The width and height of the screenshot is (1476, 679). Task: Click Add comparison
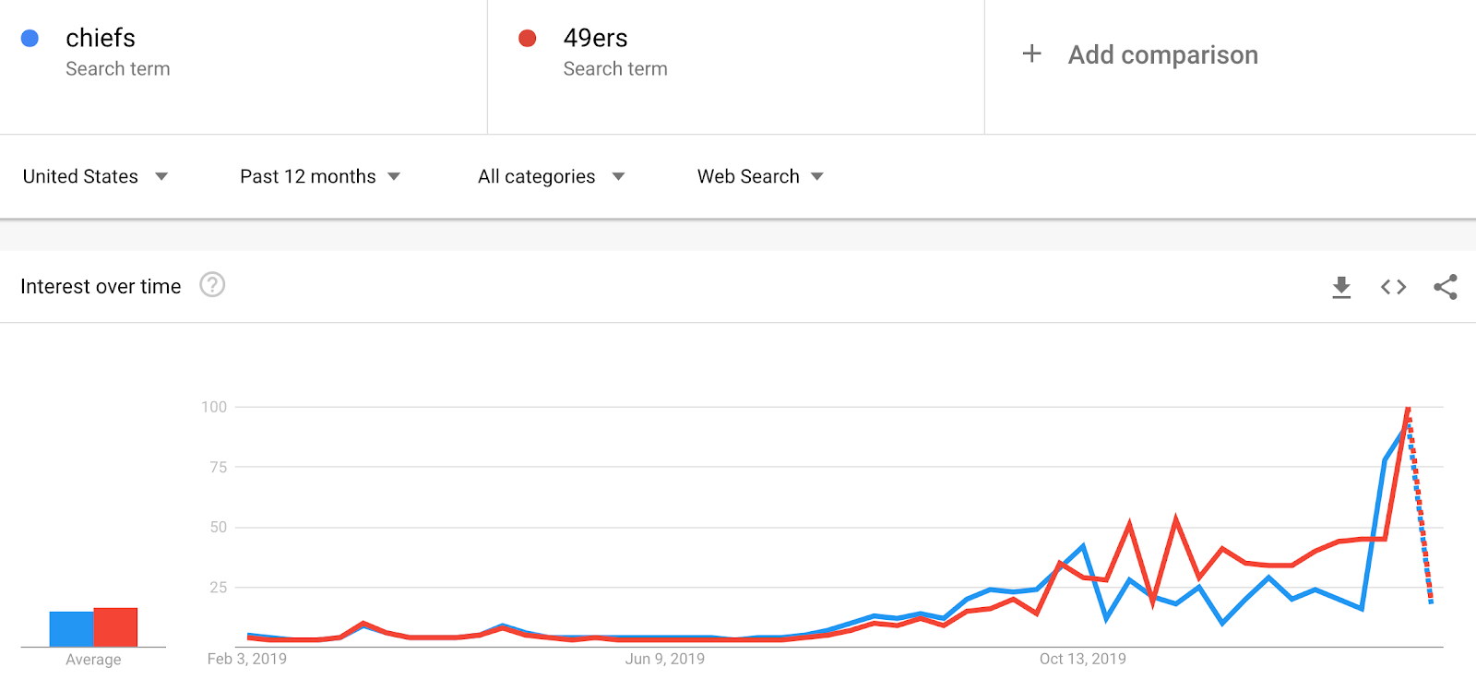[1162, 54]
